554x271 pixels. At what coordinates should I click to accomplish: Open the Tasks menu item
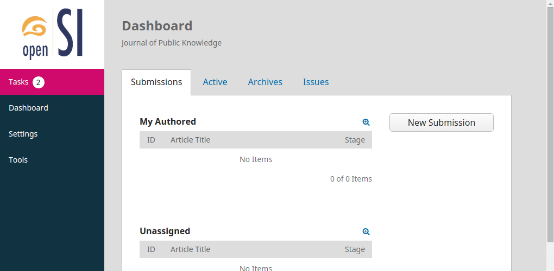click(x=18, y=82)
